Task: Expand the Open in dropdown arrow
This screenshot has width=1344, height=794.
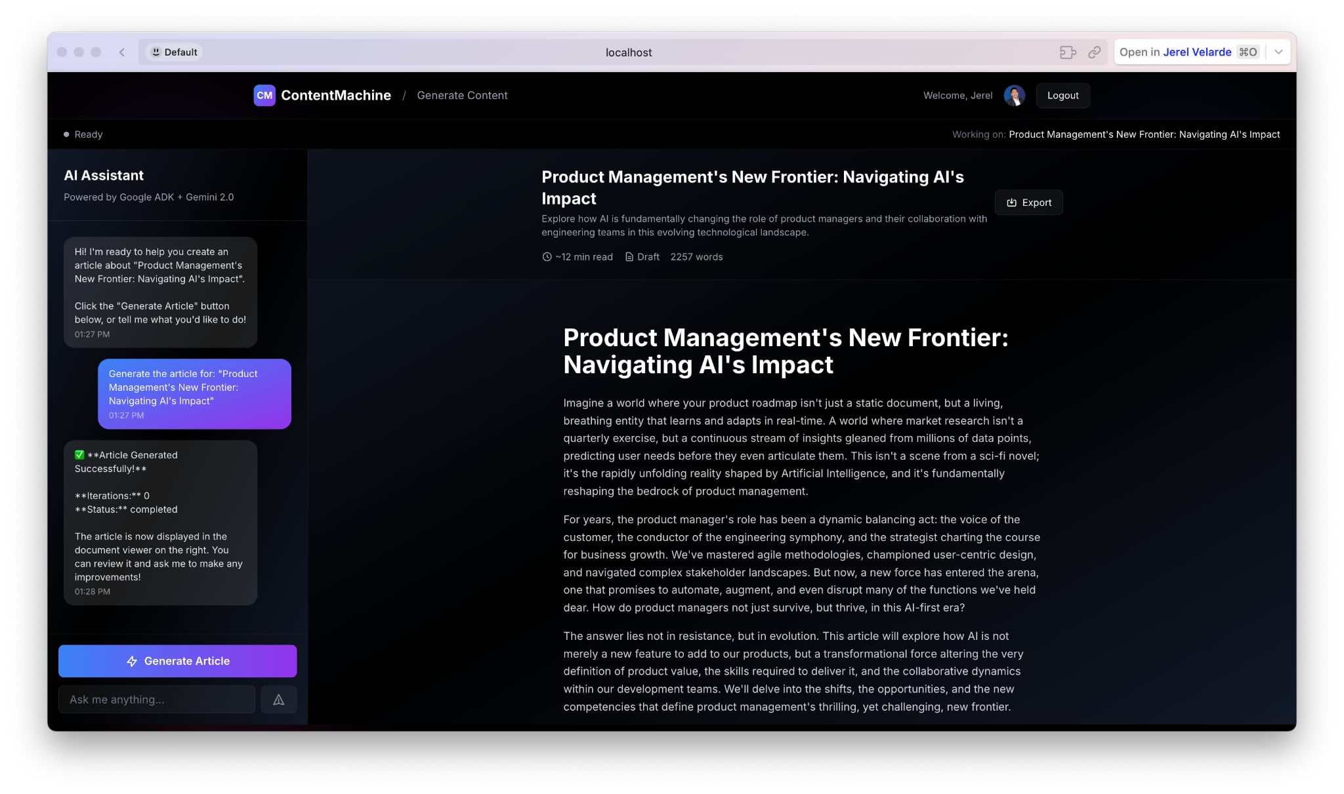Action: pyautogui.click(x=1278, y=52)
